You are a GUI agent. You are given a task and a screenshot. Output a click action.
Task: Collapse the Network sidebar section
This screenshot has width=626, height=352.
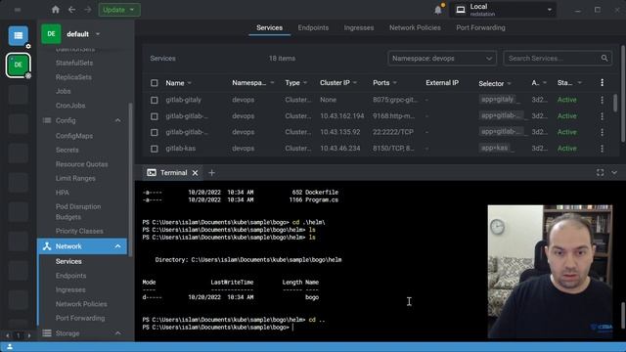click(x=118, y=246)
